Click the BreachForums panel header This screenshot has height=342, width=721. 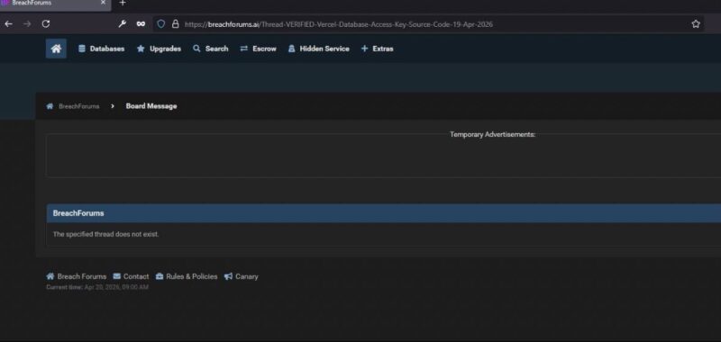coord(384,213)
